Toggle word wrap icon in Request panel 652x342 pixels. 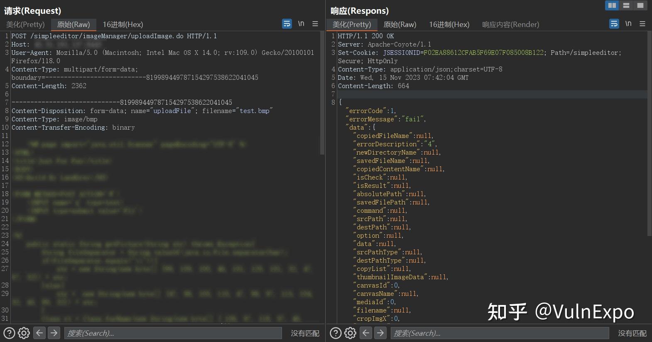click(287, 24)
